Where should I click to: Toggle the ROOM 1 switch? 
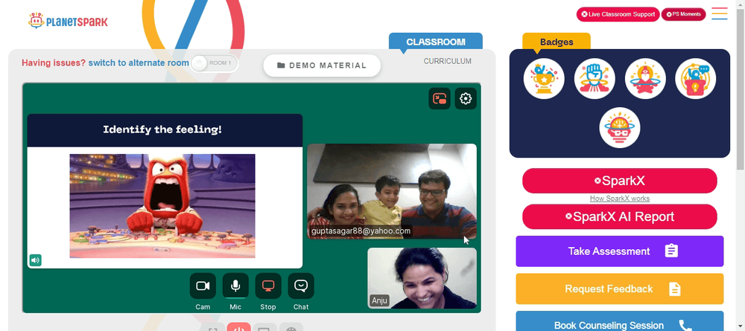214,63
